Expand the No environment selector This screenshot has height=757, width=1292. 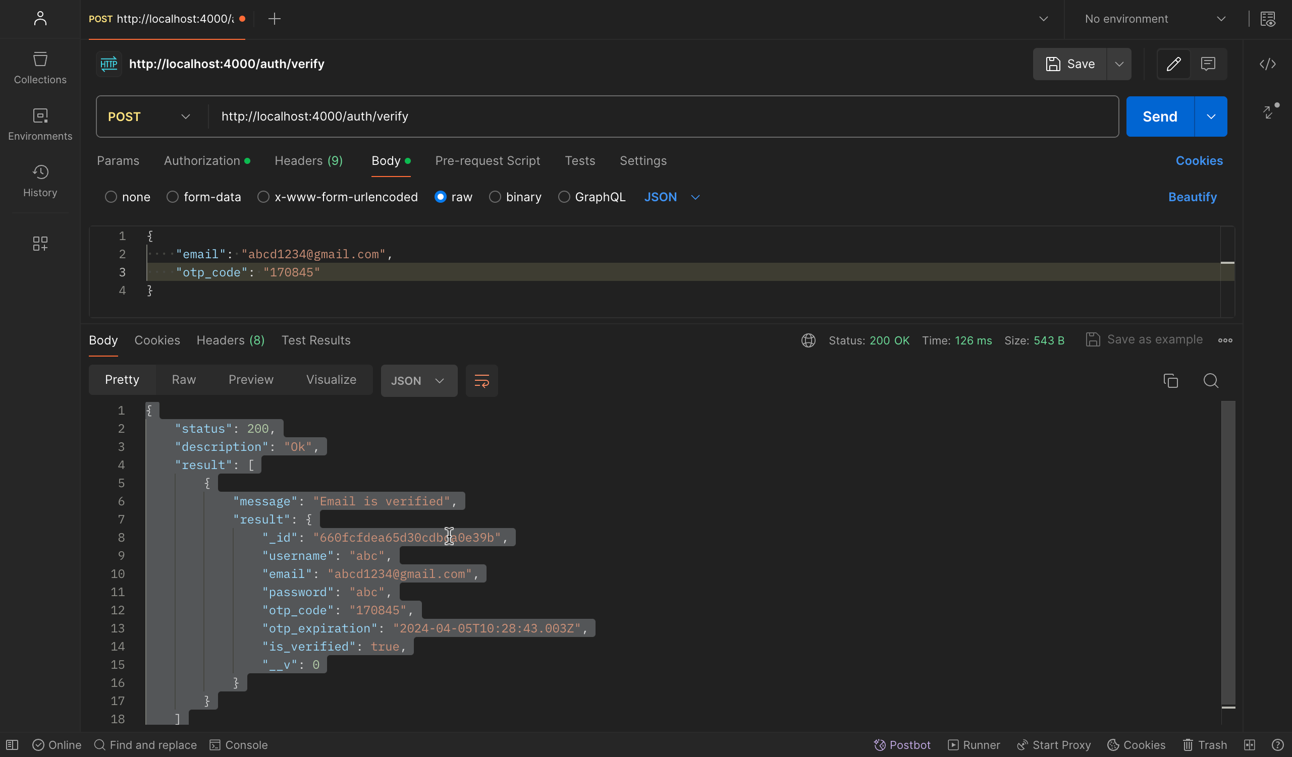[1155, 19]
